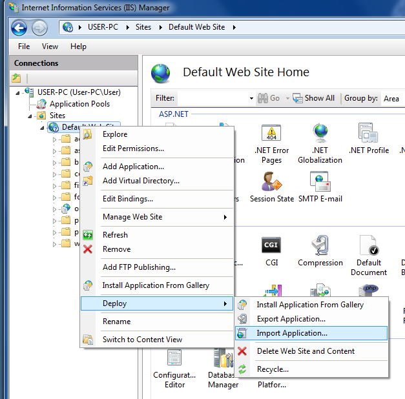Click Add Virtual Directory... menu entry
The image size is (405, 399).
(x=141, y=181)
